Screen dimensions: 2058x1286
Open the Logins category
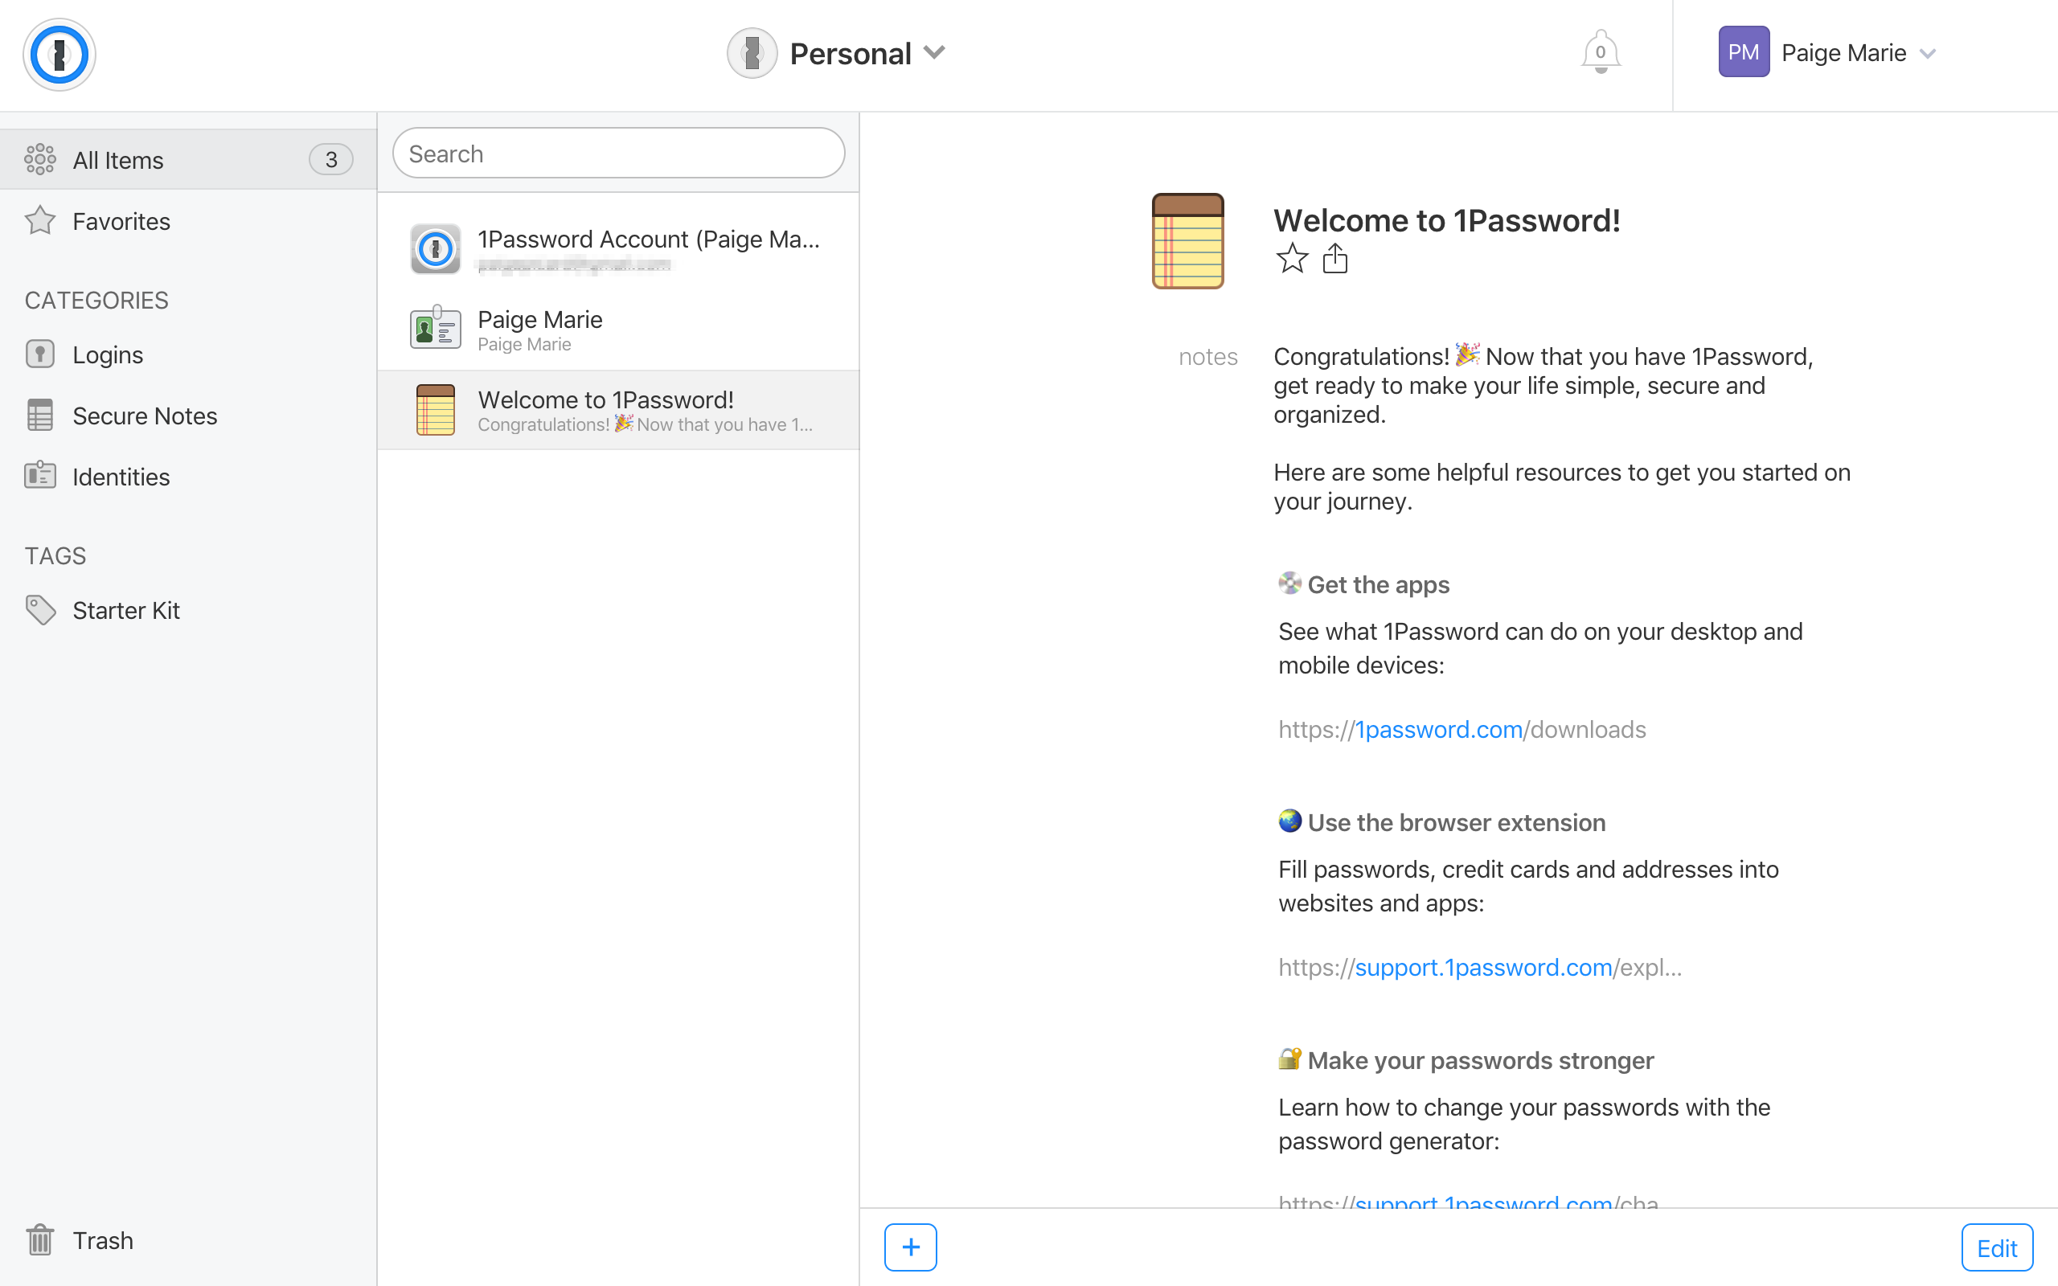click(188, 354)
